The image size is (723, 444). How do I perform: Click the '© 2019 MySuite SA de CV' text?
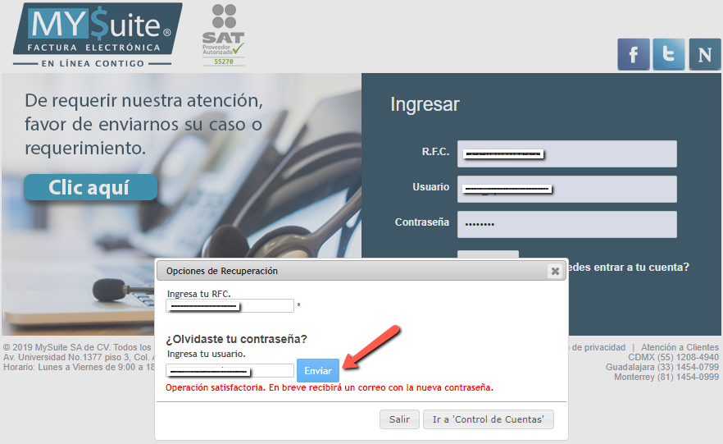[57, 347]
